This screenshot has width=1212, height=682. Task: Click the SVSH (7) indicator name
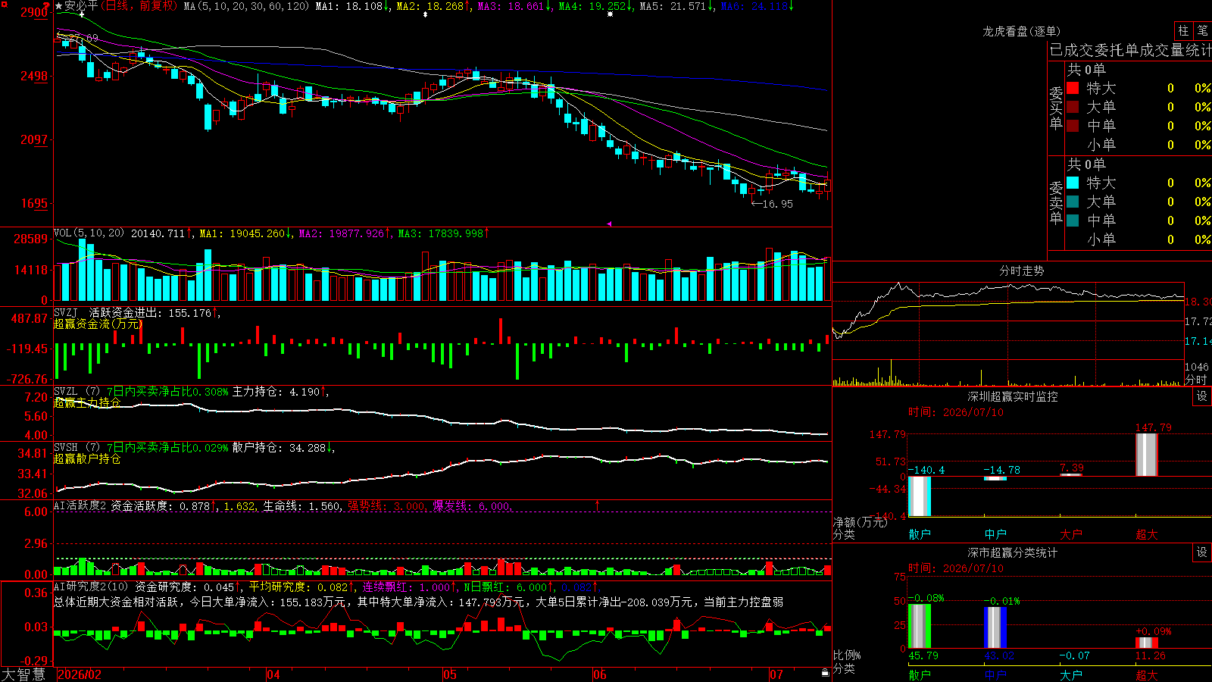click(77, 447)
